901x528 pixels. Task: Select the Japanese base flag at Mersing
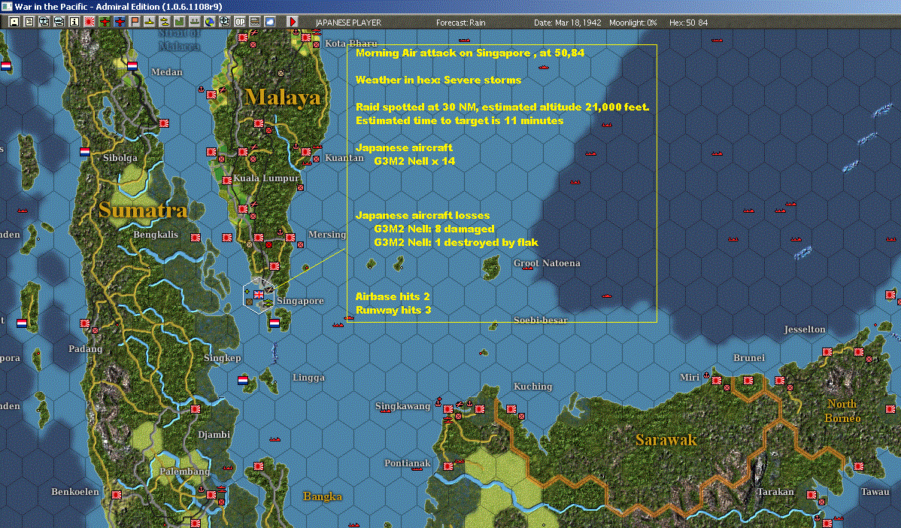pos(290,237)
